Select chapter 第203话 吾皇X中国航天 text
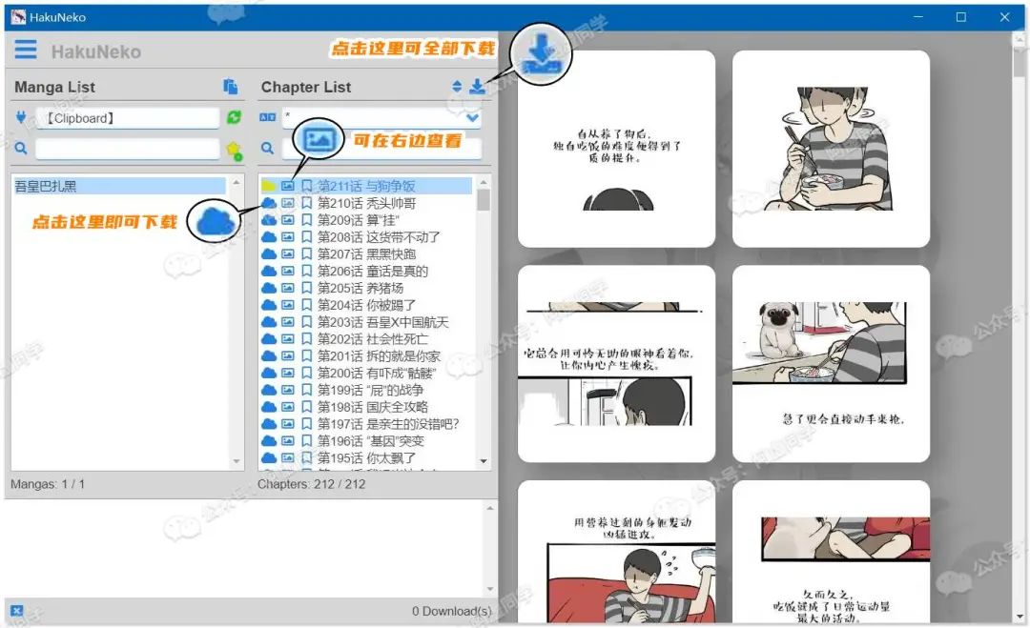 point(383,322)
